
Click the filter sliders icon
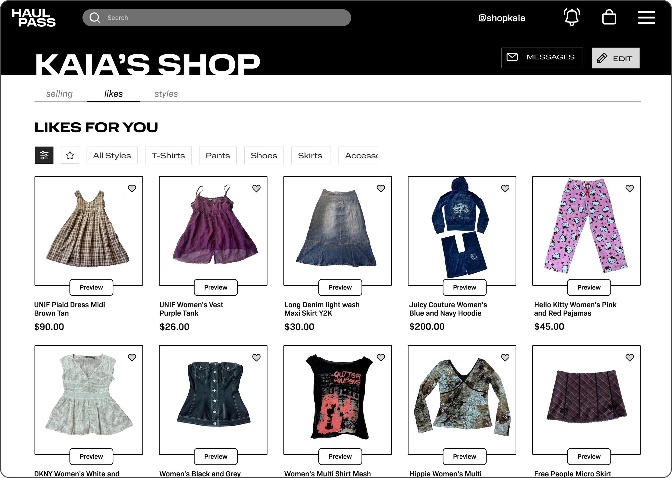[44, 155]
